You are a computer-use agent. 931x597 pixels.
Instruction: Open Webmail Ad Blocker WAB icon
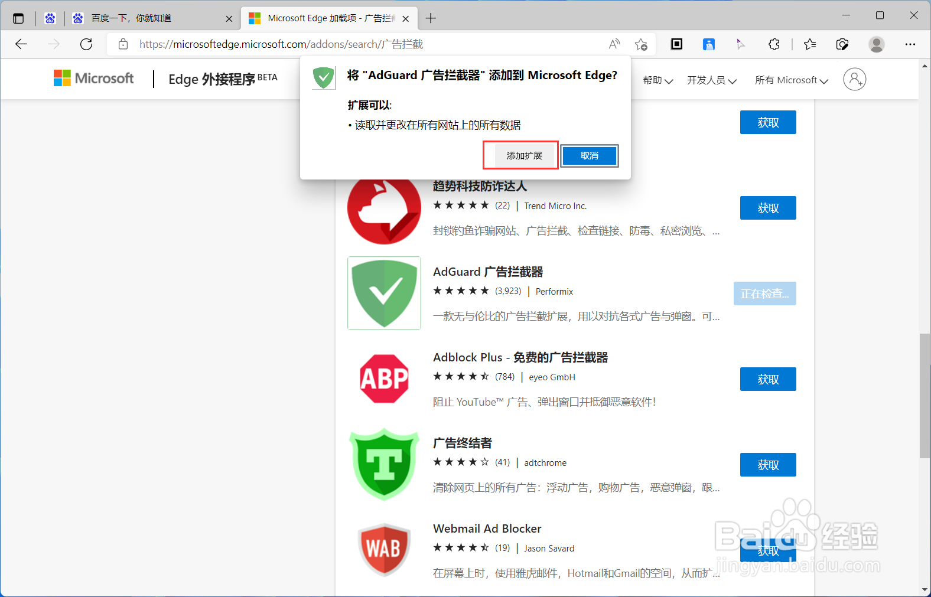click(384, 550)
